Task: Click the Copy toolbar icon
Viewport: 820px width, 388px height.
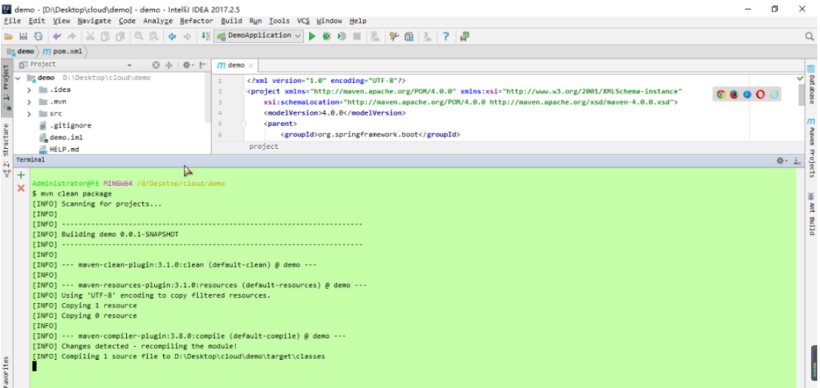Action: [x=105, y=36]
